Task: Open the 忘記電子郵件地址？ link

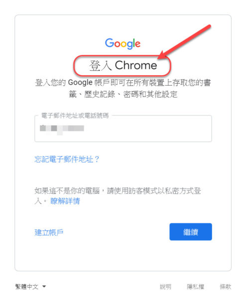Action: [67, 159]
